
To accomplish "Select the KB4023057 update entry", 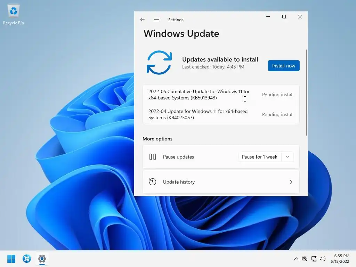I will [x=221, y=114].
